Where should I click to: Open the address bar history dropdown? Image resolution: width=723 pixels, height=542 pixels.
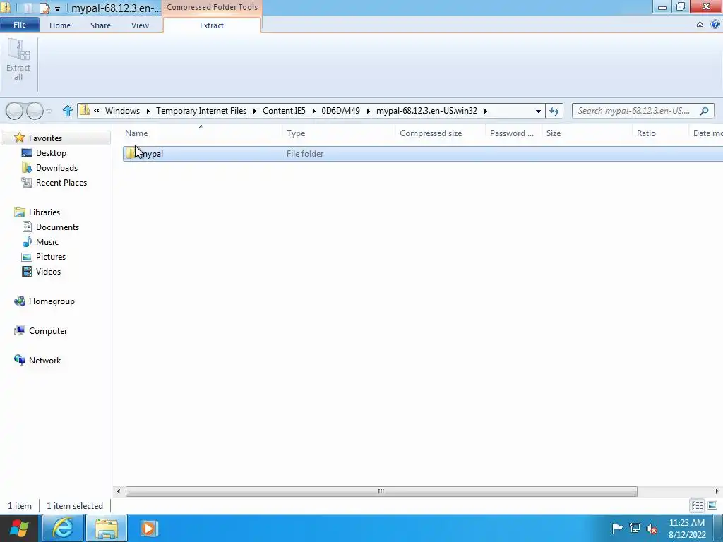point(537,111)
